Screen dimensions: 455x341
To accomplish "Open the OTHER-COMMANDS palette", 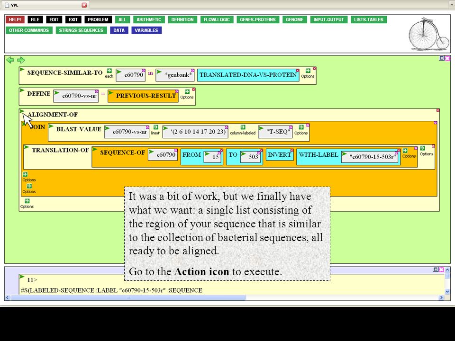I will tap(29, 30).
